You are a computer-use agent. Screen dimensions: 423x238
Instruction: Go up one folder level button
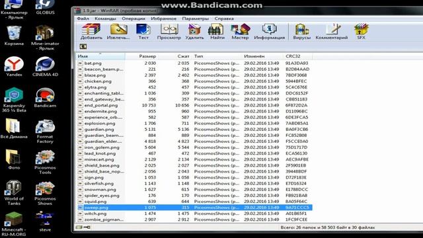(x=83, y=47)
